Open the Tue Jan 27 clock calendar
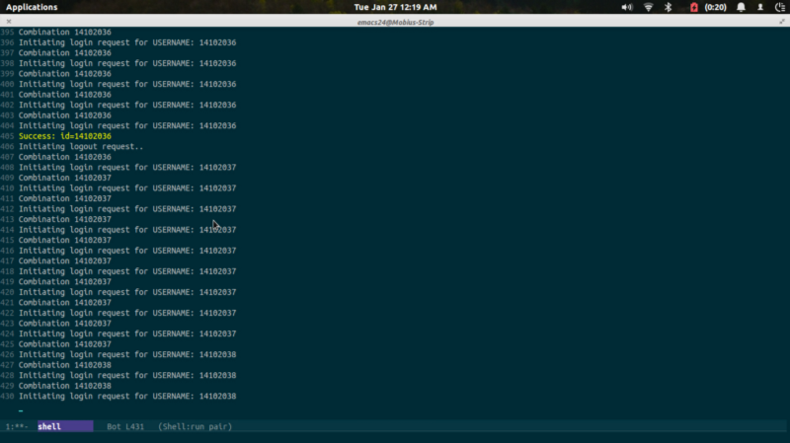The image size is (790, 443). tap(395, 7)
